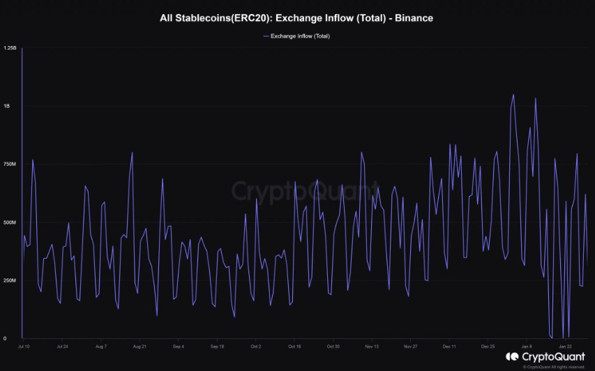Screen dimensions: 595x371
Task: Click the Sep 18 date label
Action: 217,347
